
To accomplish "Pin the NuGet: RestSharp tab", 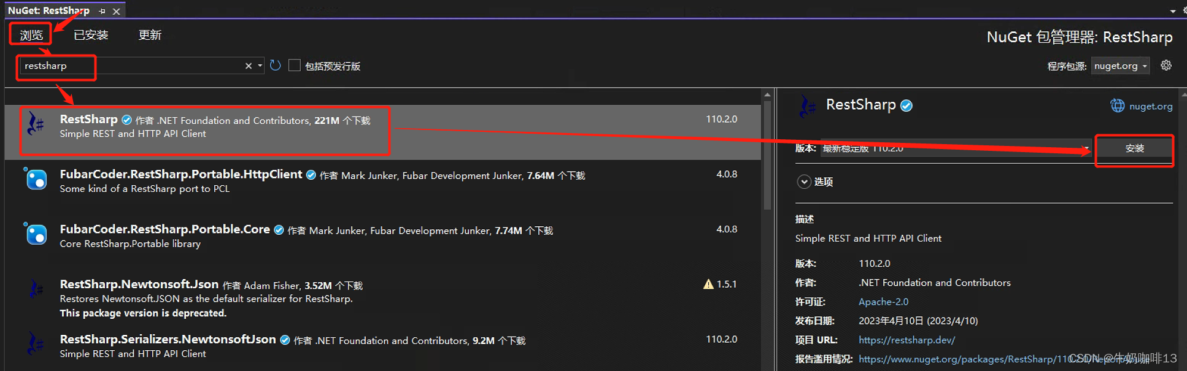I will [102, 11].
